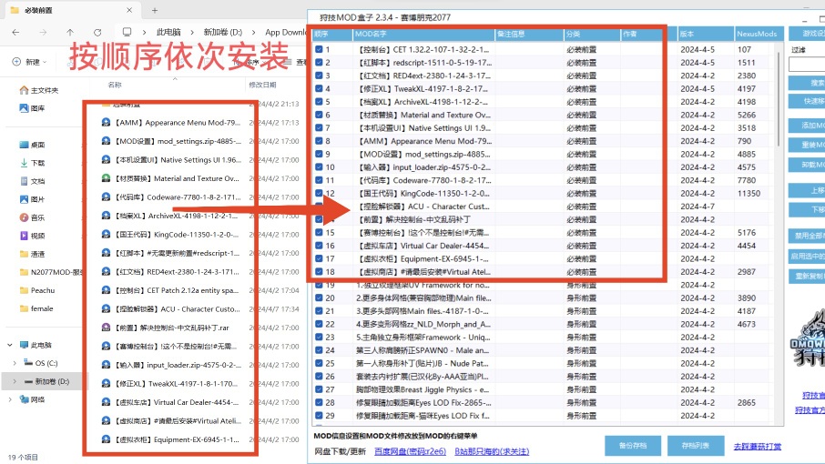Screen dimensions: 825x464
Task: Expand the OS (C:) drive node
Action: [15, 363]
